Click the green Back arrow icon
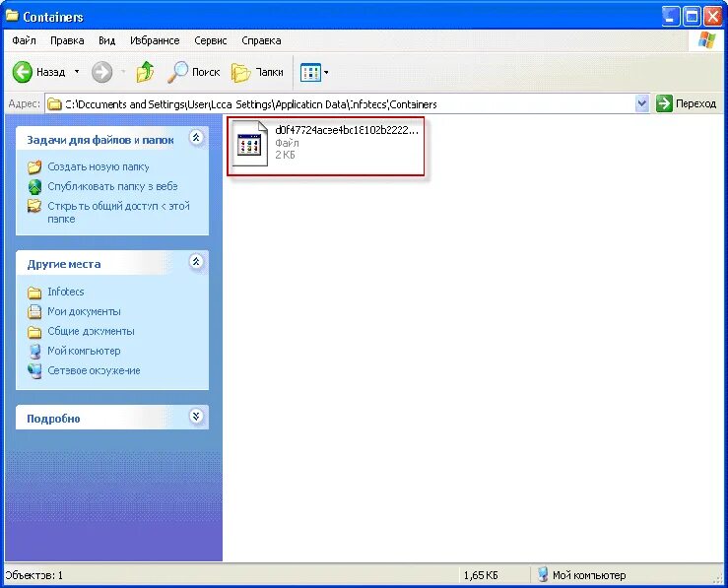 coord(22,72)
